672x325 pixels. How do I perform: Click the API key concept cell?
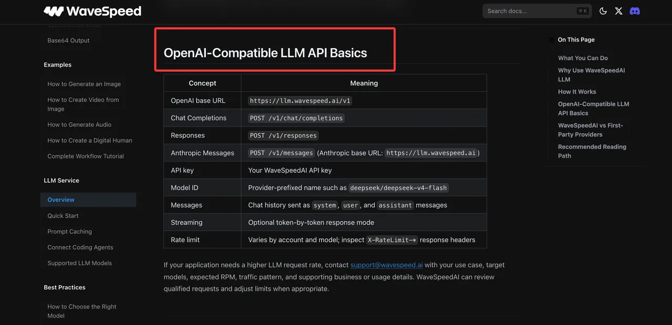[x=202, y=170]
